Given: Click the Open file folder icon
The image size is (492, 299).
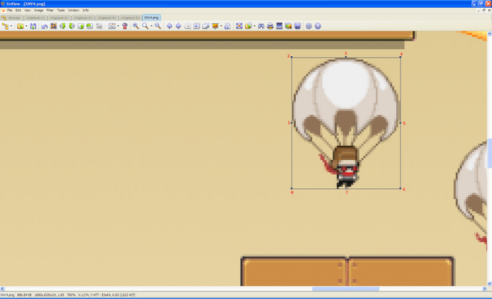Looking at the screenshot, I should click(20, 26).
